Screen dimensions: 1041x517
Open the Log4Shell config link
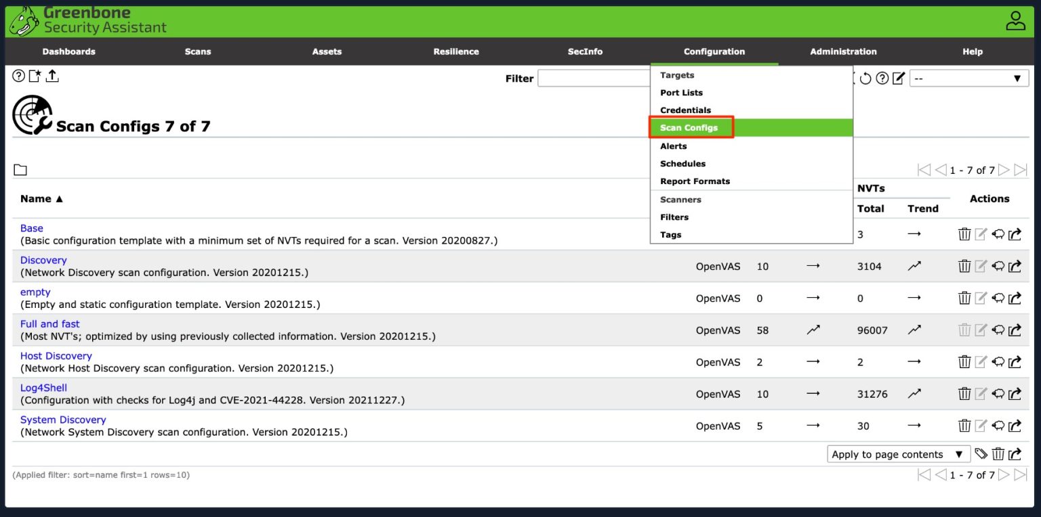43,388
